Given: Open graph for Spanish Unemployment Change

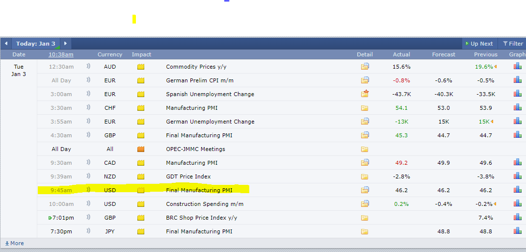Looking at the screenshot, I should [517, 94].
